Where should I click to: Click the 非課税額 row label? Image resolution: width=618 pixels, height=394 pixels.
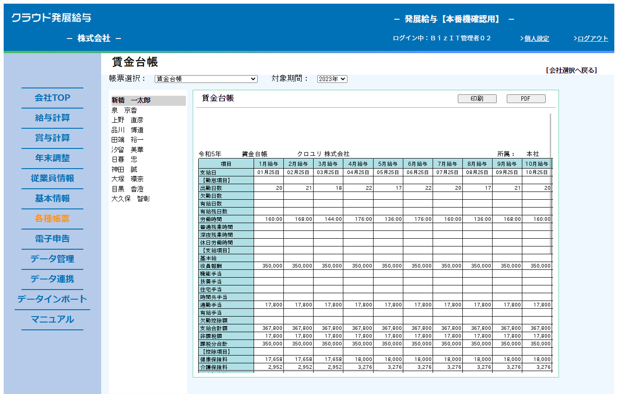(226, 336)
